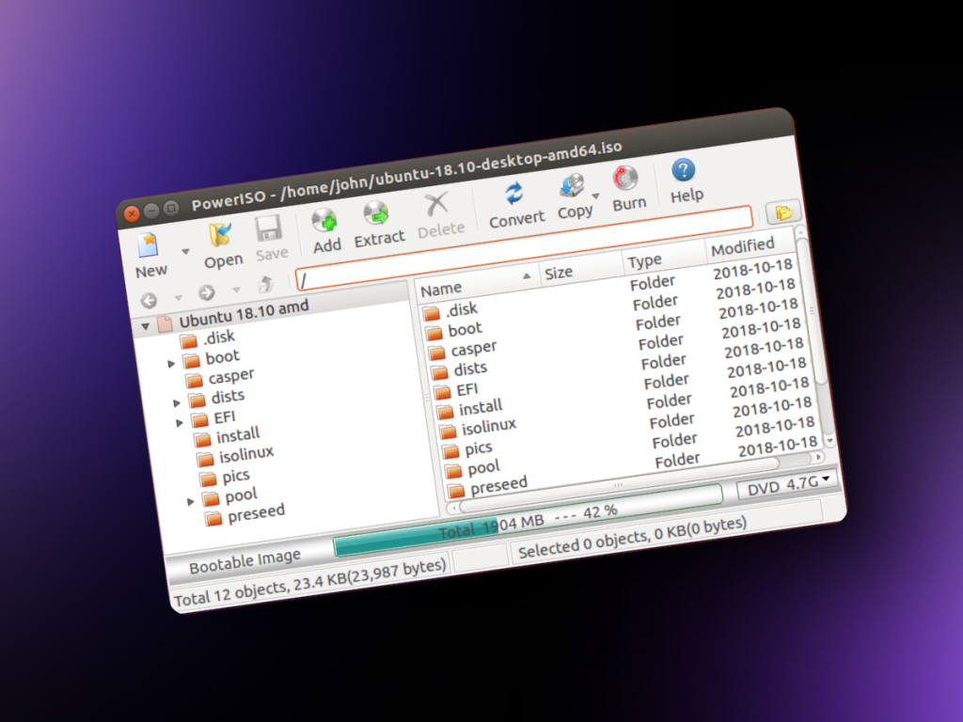The height and width of the screenshot is (722, 963).
Task: Click 'Total 12 objects' status bar text
Action: 309,582
